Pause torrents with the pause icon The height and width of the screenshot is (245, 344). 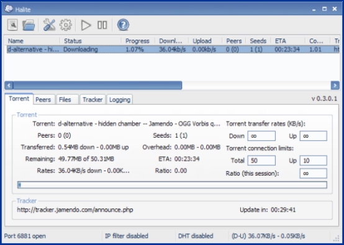pos(102,25)
